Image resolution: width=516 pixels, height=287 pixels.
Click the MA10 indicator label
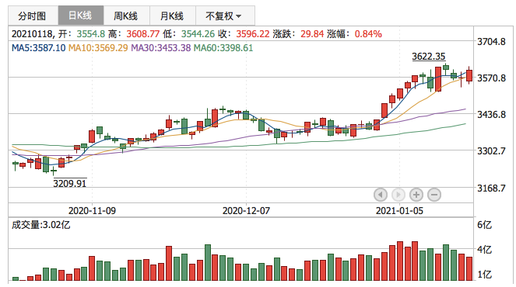click(98, 48)
